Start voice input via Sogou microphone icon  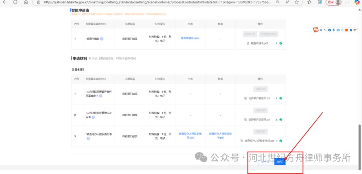(x=334, y=30)
